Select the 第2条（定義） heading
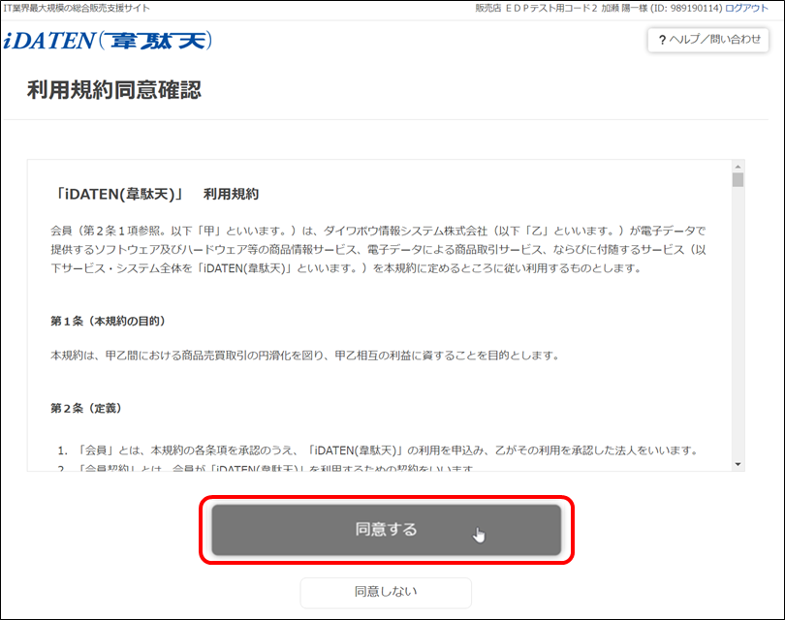 (x=86, y=408)
